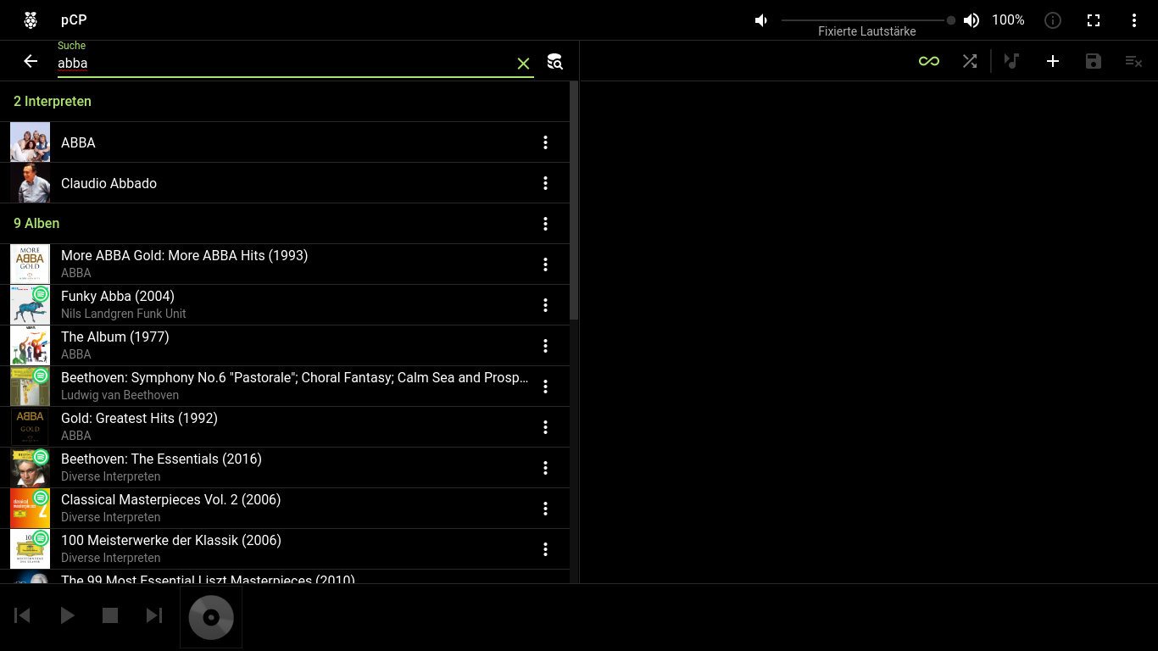
Task: Click the 100 Meisterwerke der Klassik cover
Action: (x=30, y=549)
